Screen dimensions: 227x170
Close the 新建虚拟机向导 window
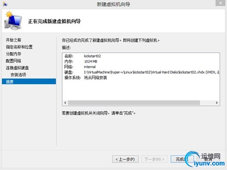(220, 3)
